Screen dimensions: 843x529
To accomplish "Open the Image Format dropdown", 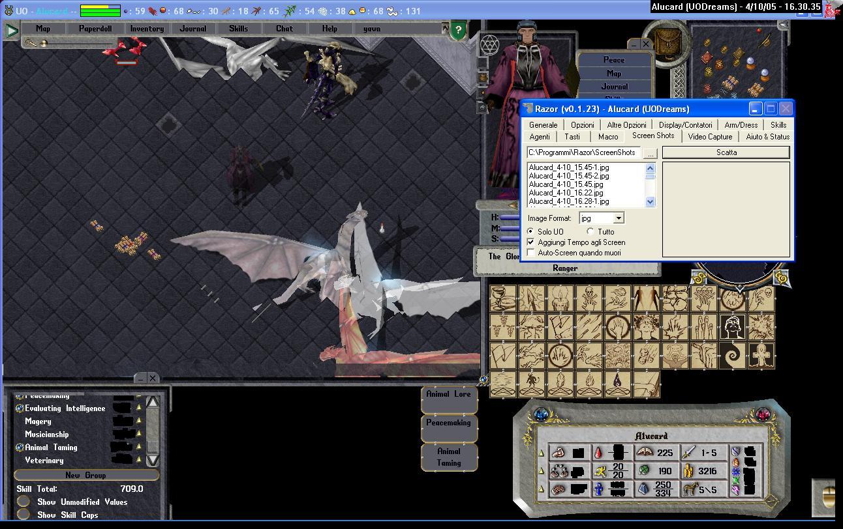I will pos(618,218).
